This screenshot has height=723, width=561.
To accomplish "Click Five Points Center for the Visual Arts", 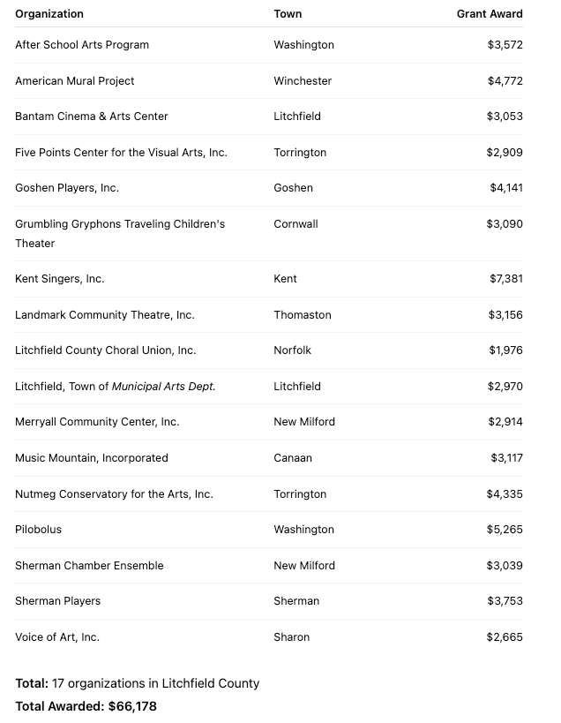I will [121, 153].
